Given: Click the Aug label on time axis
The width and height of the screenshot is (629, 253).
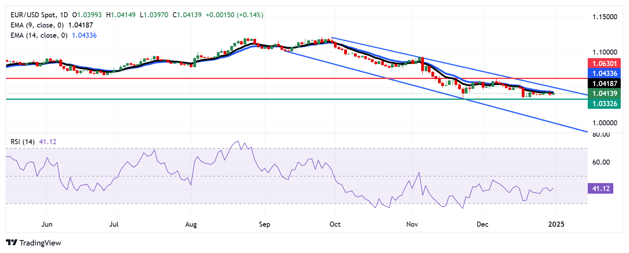Looking at the screenshot, I should 191,224.
